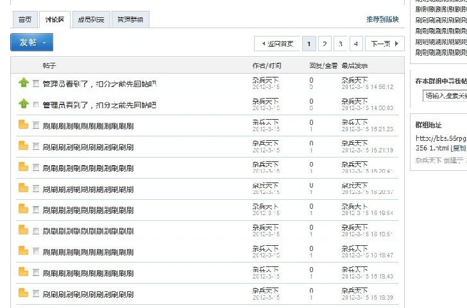
Task: Mark the checkbox of the 16:19:51 thread
Action: pos(36,231)
